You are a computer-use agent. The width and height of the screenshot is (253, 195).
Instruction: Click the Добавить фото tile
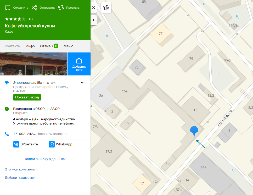point(79,64)
